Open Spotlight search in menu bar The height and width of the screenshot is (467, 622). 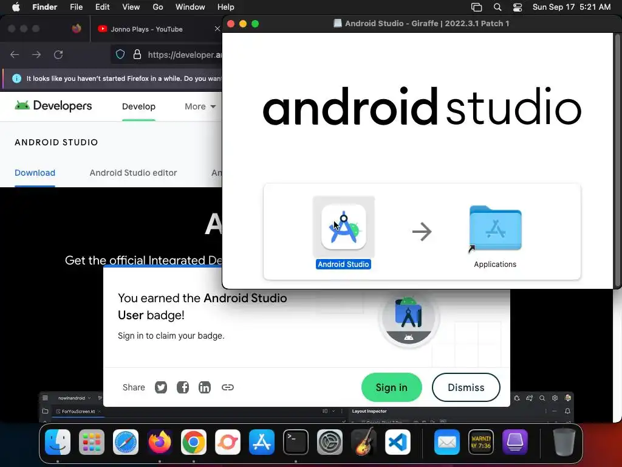point(497,7)
